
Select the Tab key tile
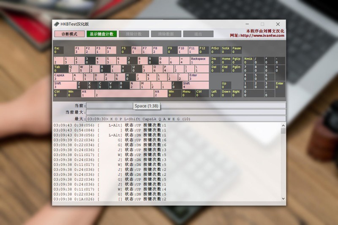(x=61, y=69)
